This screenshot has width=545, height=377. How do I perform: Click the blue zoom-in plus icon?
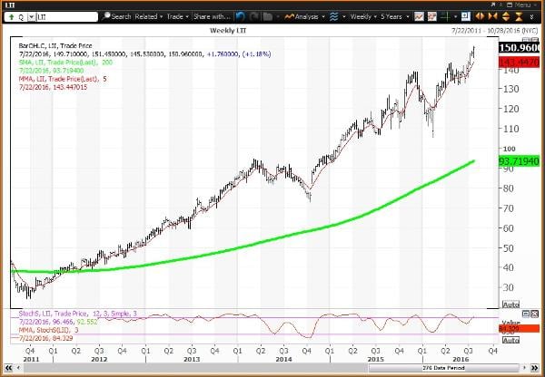tap(466, 16)
